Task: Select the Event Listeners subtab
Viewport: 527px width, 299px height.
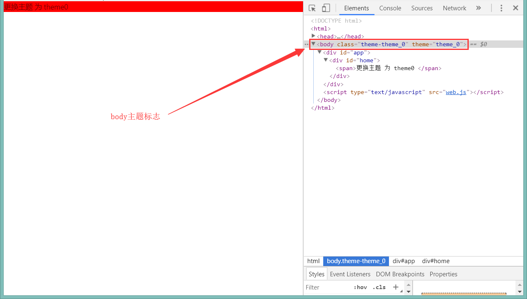Action: pyautogui.click(x=351, y=274)
